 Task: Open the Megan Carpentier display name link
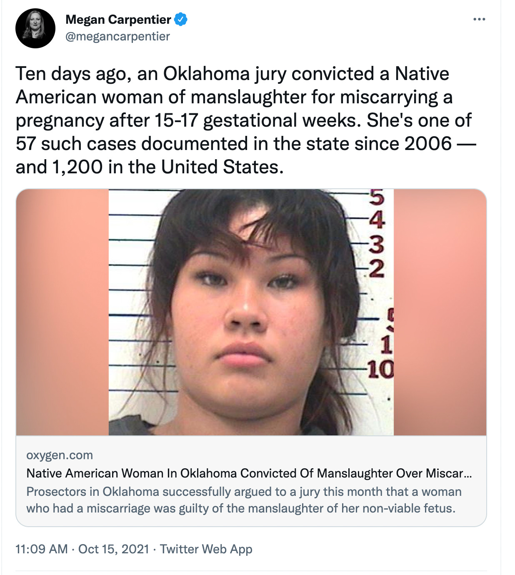click(x=118, y=20)
